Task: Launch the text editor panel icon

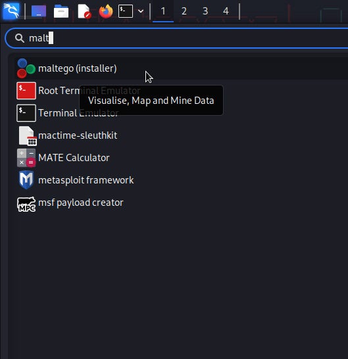Action: pos(84,11)
